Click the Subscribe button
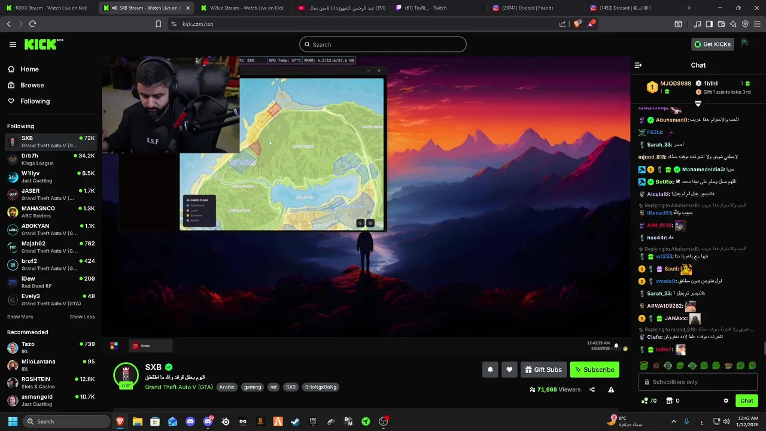Viewport: 766px width, 431px height. [x=594, y=369]
